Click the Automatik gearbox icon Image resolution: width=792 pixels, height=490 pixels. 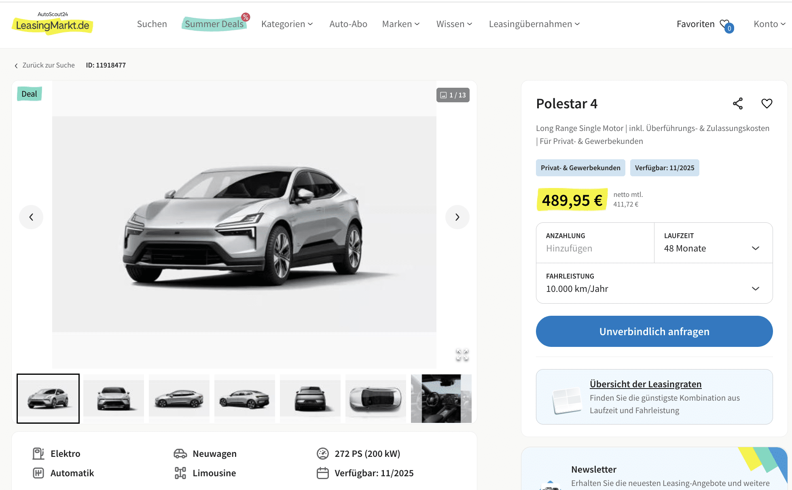coord(38,473)
